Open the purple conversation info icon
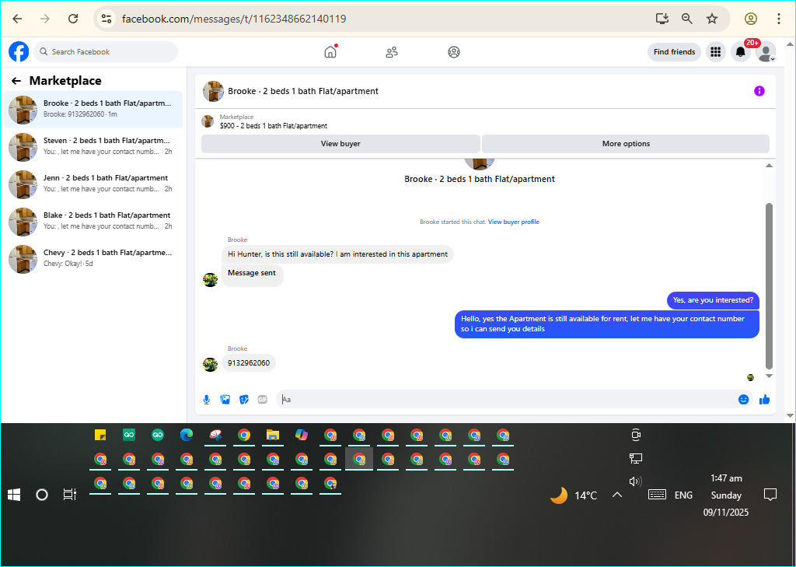The height and width of the screenshot is (567, 796). tap(759, 91)
